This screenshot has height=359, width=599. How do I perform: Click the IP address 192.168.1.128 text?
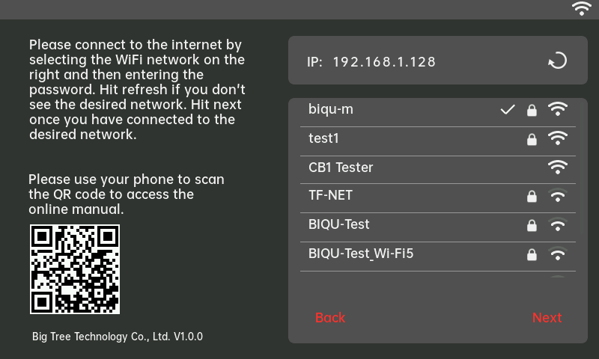pos(383,61)
